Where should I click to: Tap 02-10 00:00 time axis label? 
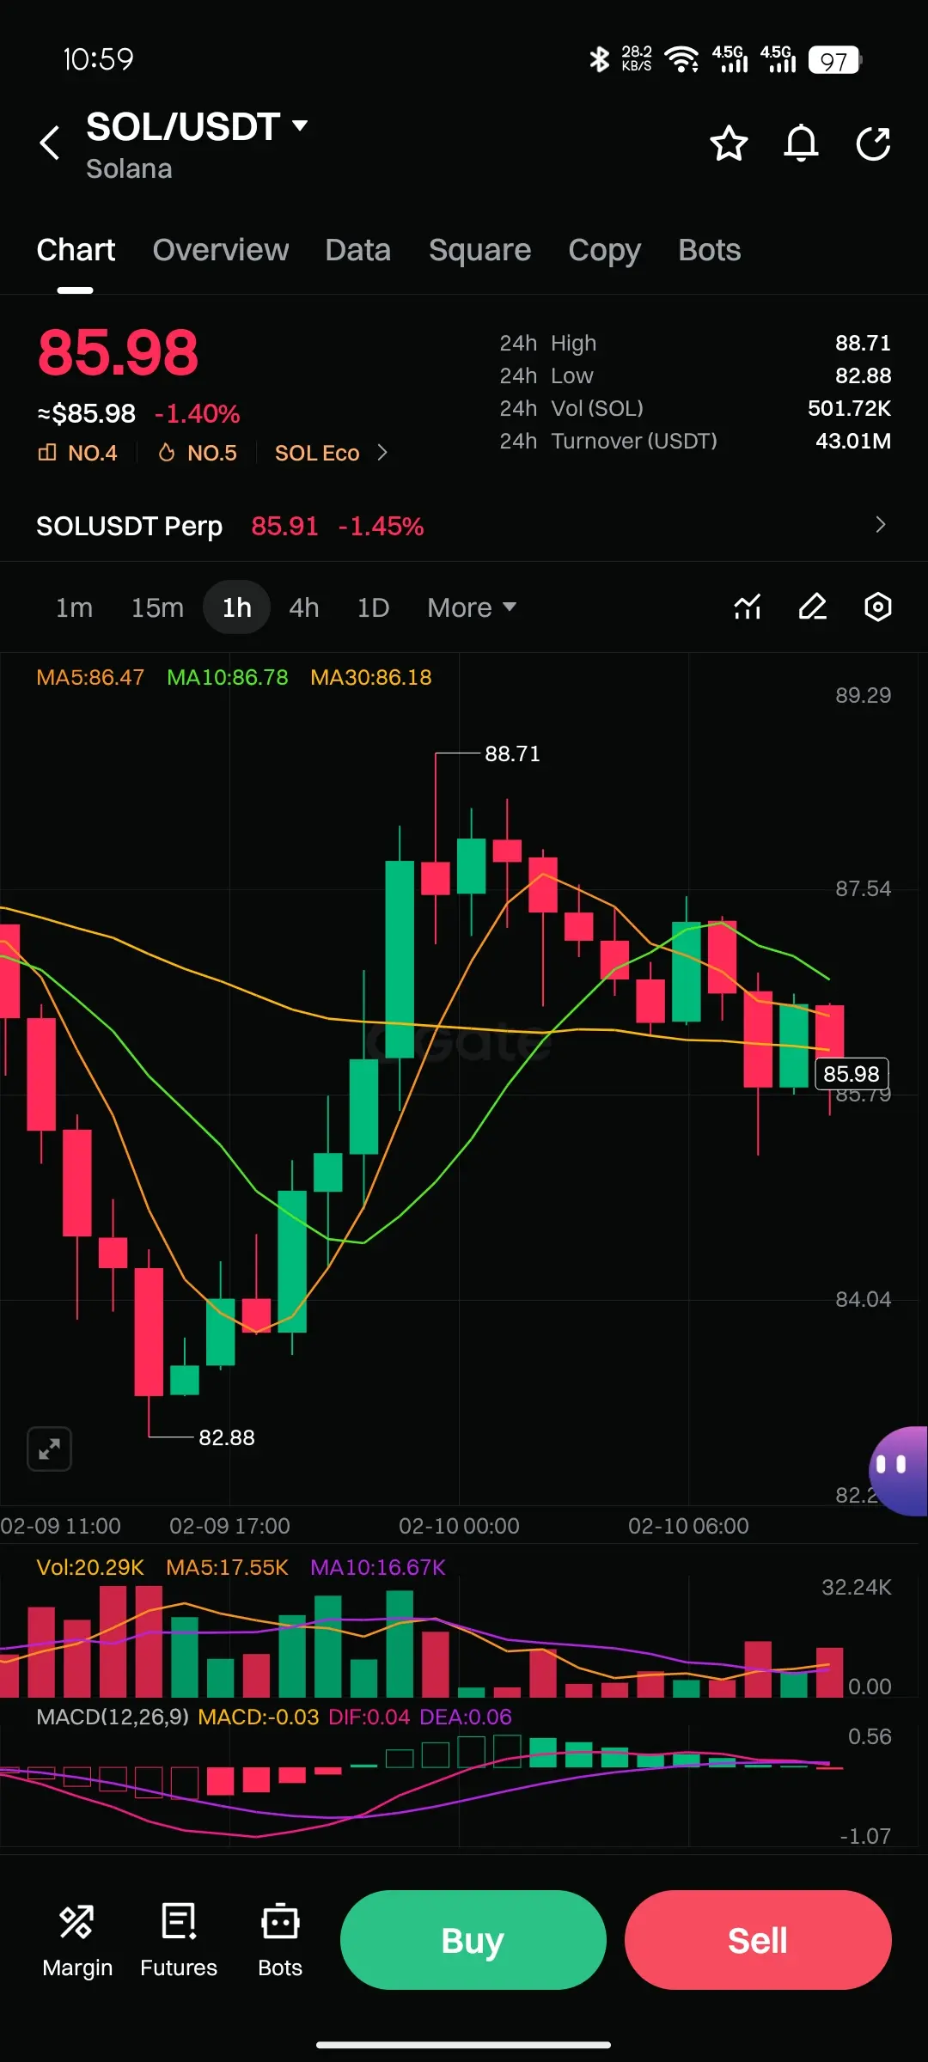point(459,1526)
